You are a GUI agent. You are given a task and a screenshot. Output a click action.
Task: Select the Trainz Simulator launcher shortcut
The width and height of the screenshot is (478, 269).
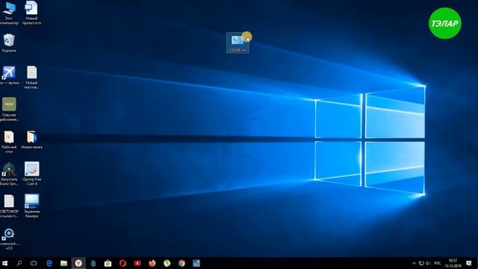click(9, 173)
